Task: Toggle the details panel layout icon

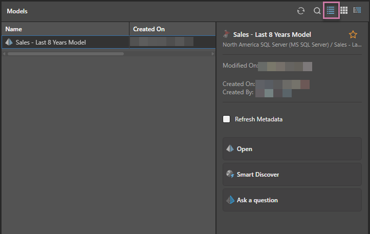Action: 357,11
